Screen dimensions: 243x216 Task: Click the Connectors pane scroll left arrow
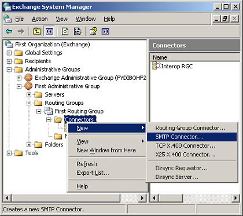pyautogui.click(x=154, y=198)
